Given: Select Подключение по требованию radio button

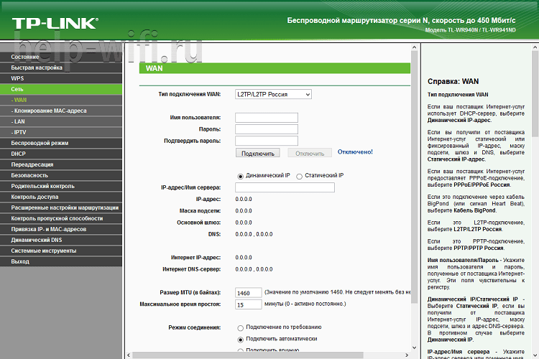Looking at the screenshot, I should tap(240, 328).
